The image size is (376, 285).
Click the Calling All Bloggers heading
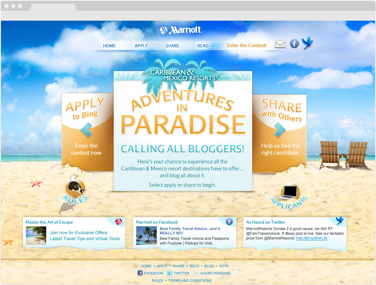182,149
